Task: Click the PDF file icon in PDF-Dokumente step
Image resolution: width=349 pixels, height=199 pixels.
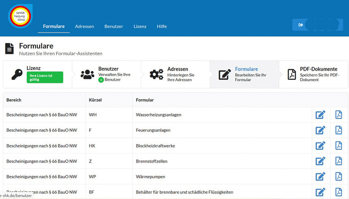Action: 291,74
